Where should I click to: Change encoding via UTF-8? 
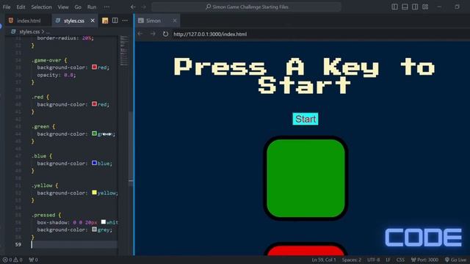tap(374, 260)
